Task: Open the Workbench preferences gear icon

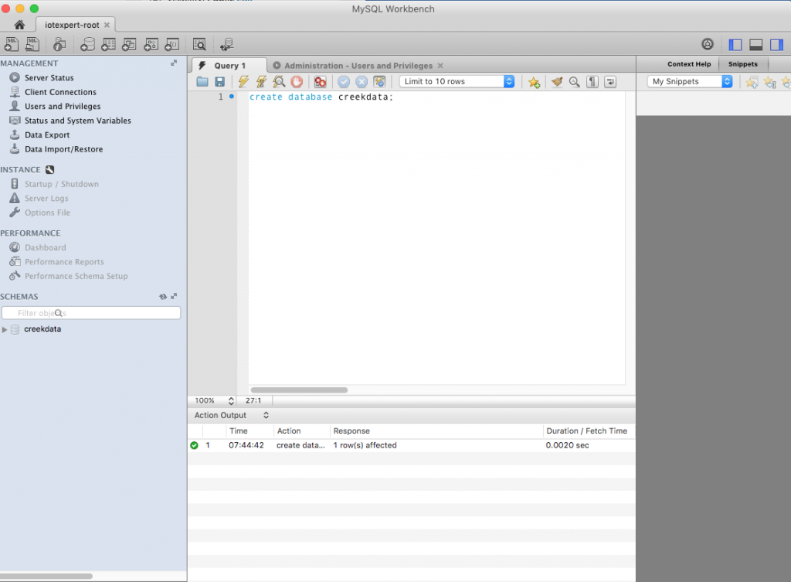Action: tap(708, 44)
